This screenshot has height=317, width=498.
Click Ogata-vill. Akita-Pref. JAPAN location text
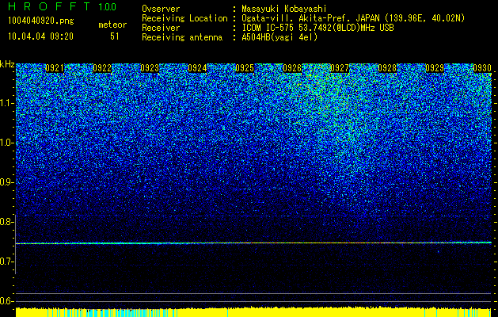[353, 18]
